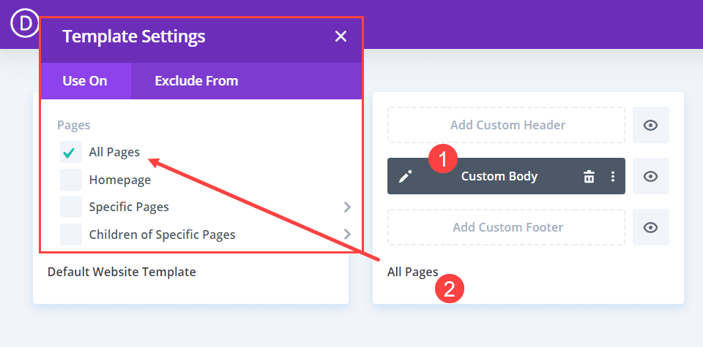Close the Template Settings panel
Image resolution: width=703 pixels, height=347 pixels.
click(x=341, y=37)
